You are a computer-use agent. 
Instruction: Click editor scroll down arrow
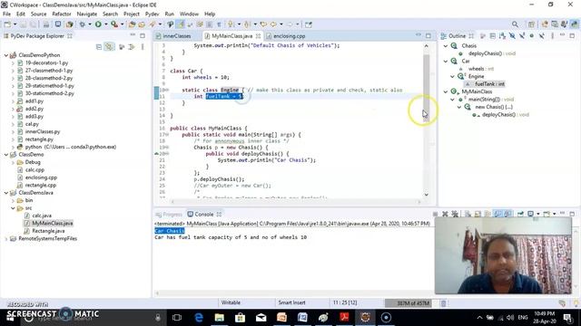[x=426, y=195]
